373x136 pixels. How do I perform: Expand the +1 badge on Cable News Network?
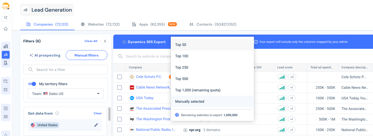click(292, 87)
